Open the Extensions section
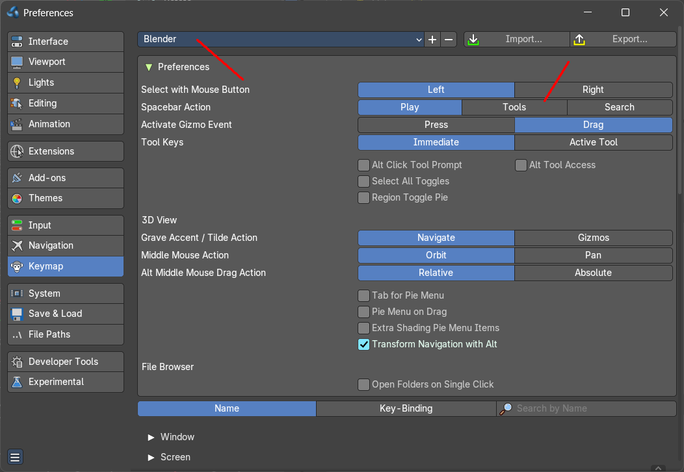This screenshot has height=472, width=684. (x=66, y=151)
